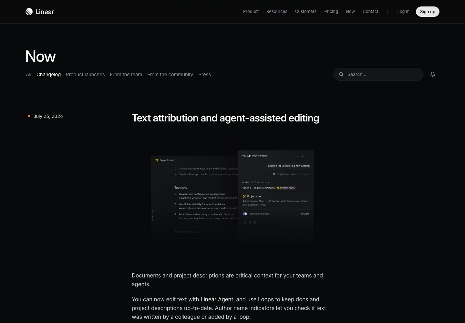Open the Text attribution article title

(225, 118)
